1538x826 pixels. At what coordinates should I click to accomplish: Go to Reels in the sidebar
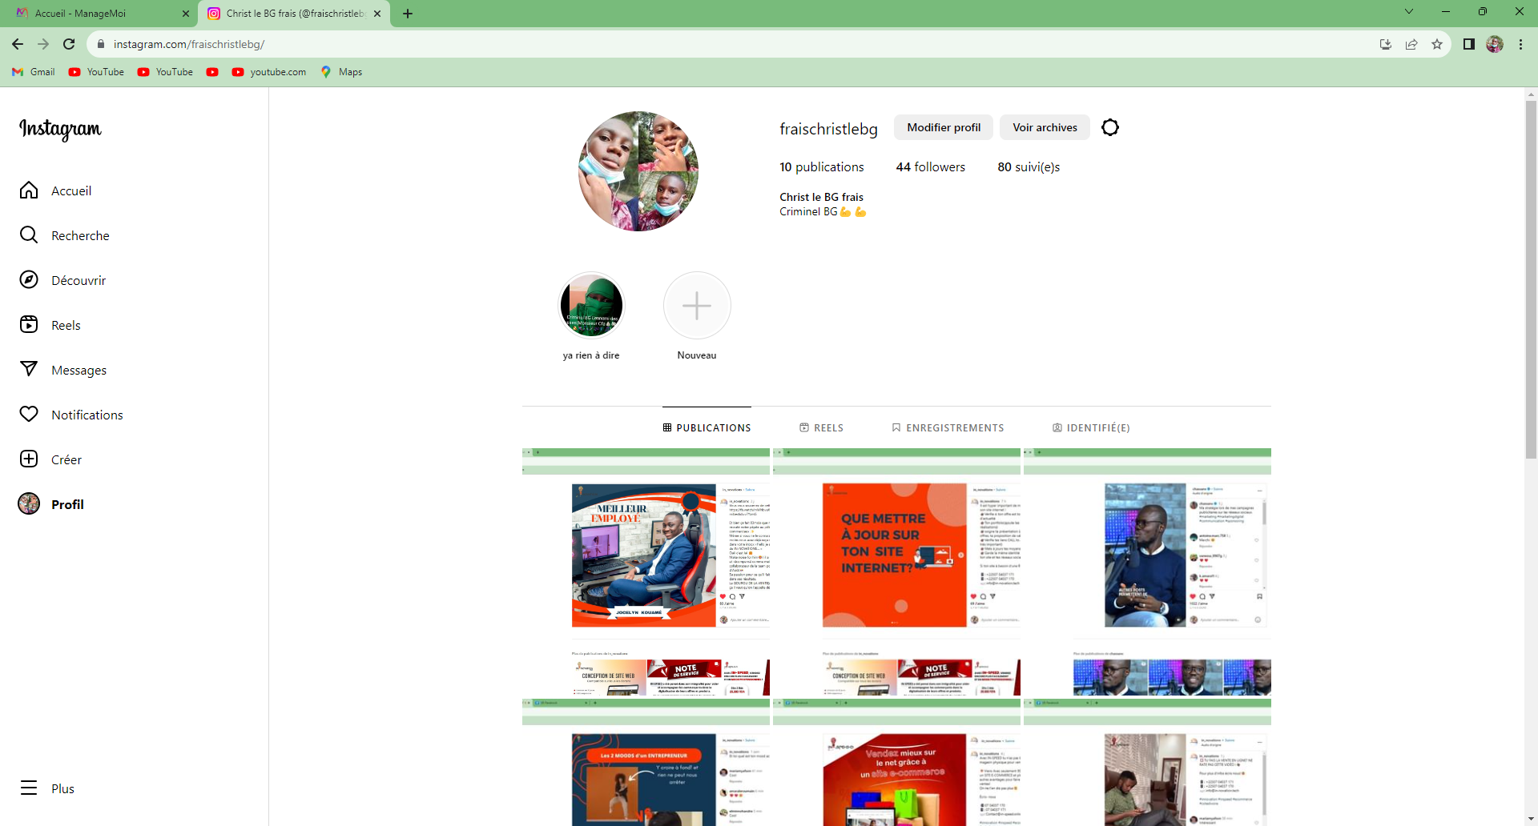pos(29,325)
